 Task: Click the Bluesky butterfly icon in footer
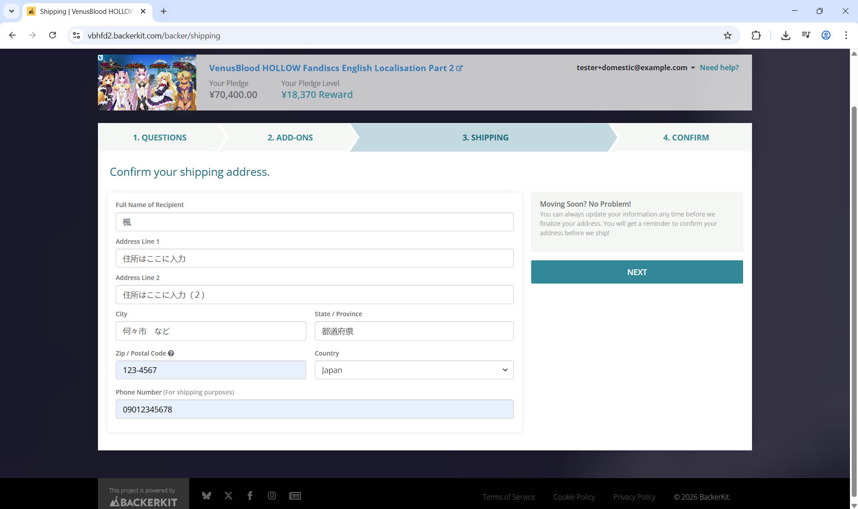[x=206, y=496]
